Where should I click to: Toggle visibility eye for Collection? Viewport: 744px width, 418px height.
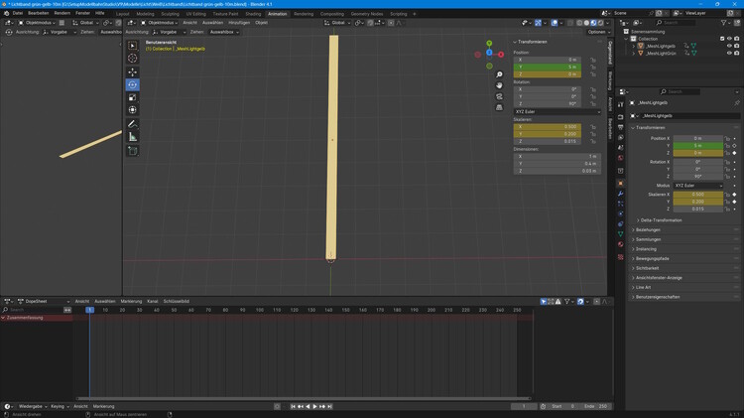pyautogui.click(x=729, y=39)
